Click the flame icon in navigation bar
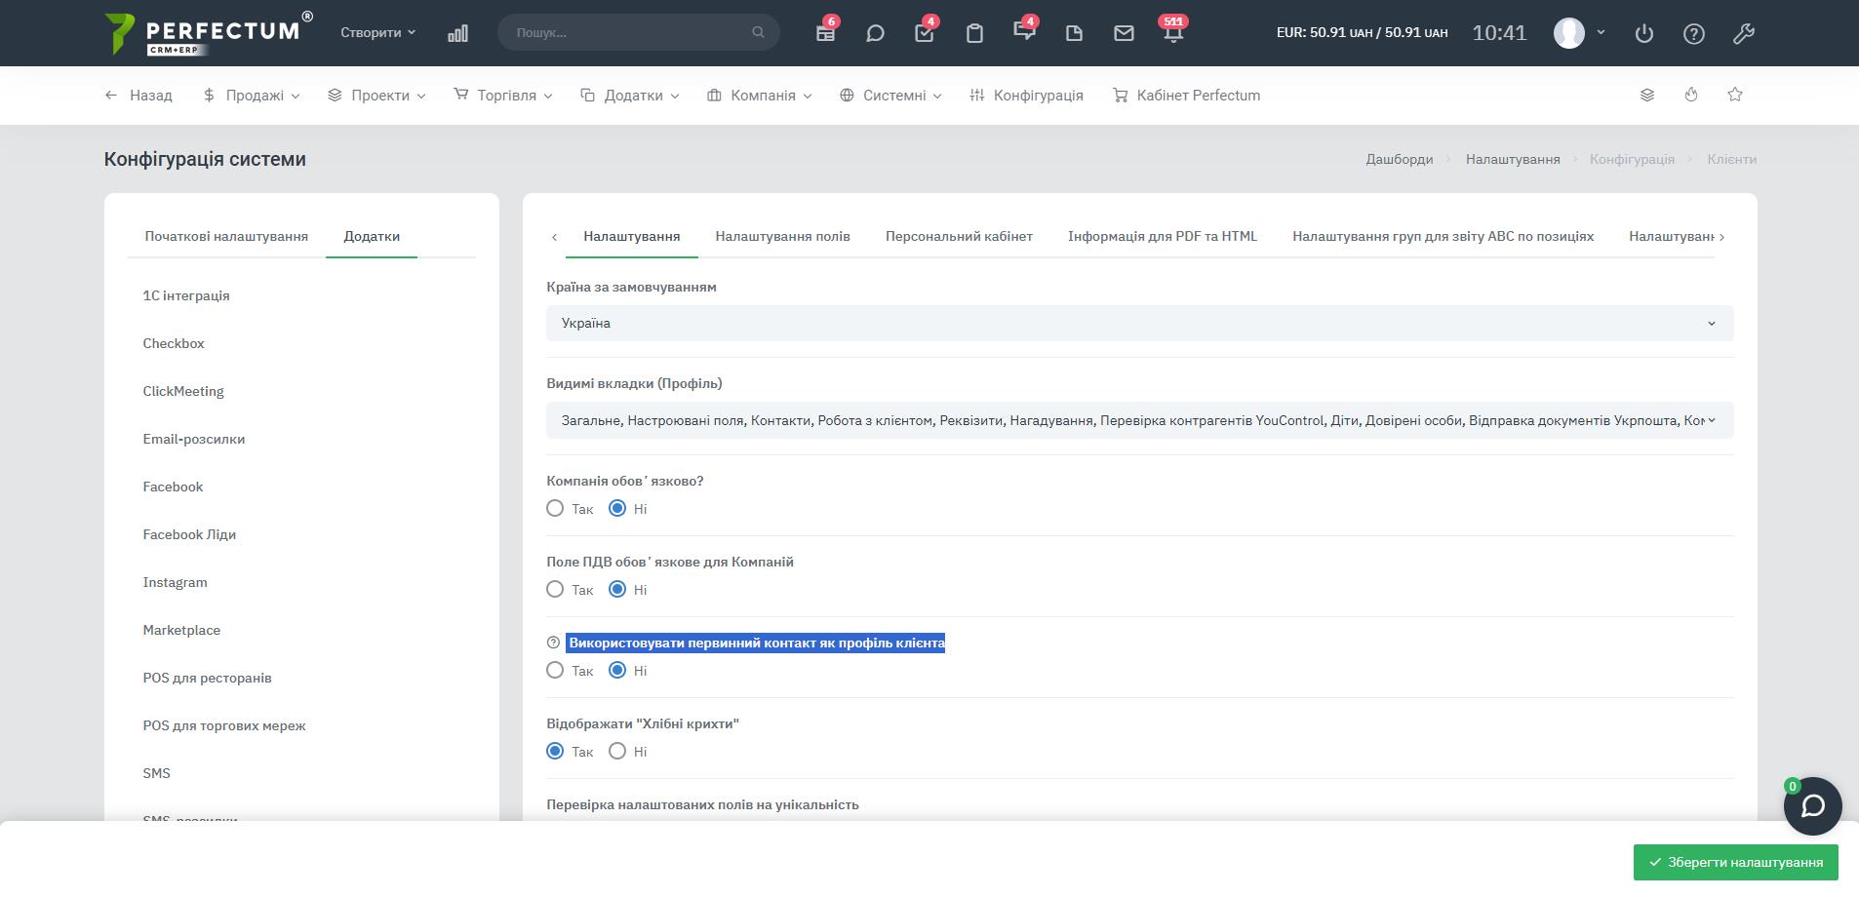This screenshot has height=897, width=1859. (1691, 95)
